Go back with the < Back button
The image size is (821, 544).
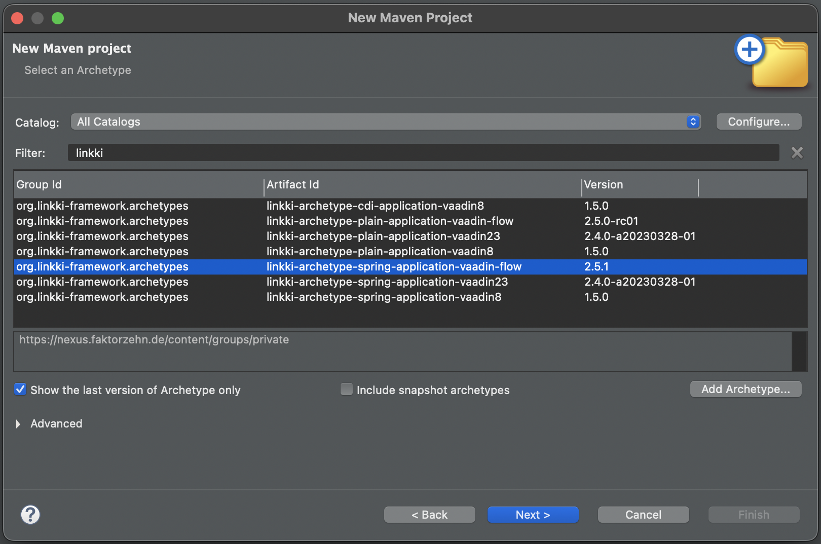[429, 515]
